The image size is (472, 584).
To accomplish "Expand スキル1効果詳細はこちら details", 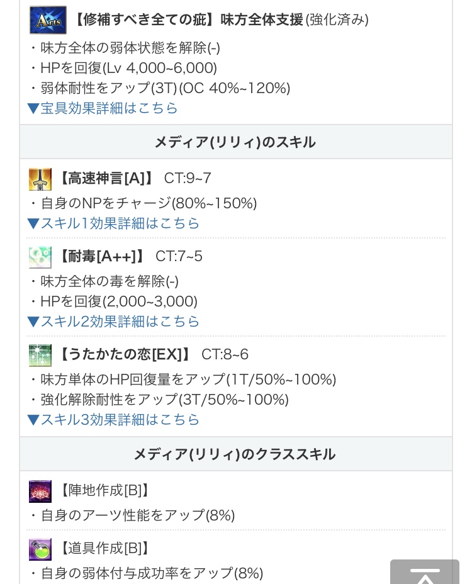I will click(113, 223).
